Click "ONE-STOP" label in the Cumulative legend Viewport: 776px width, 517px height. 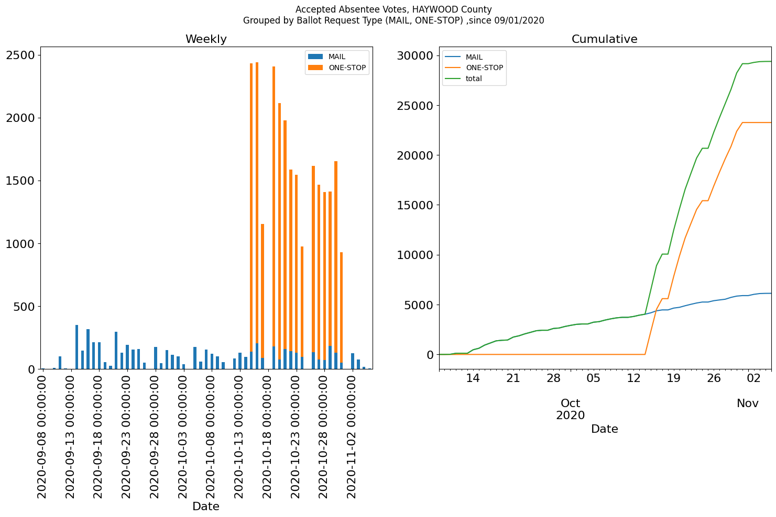tap(484, 68)
